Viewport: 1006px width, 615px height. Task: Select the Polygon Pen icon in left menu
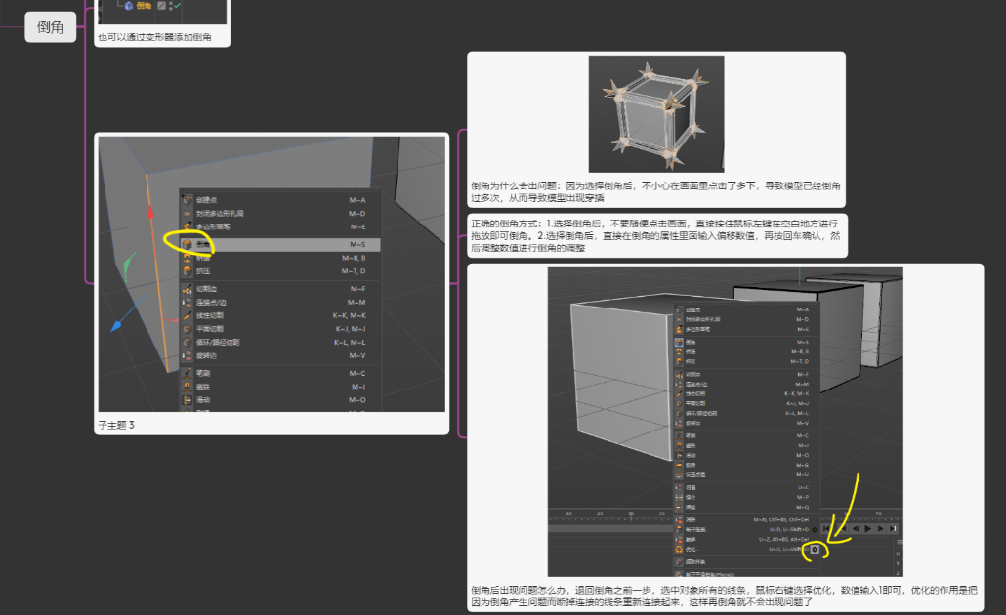(x=188, y=226)
